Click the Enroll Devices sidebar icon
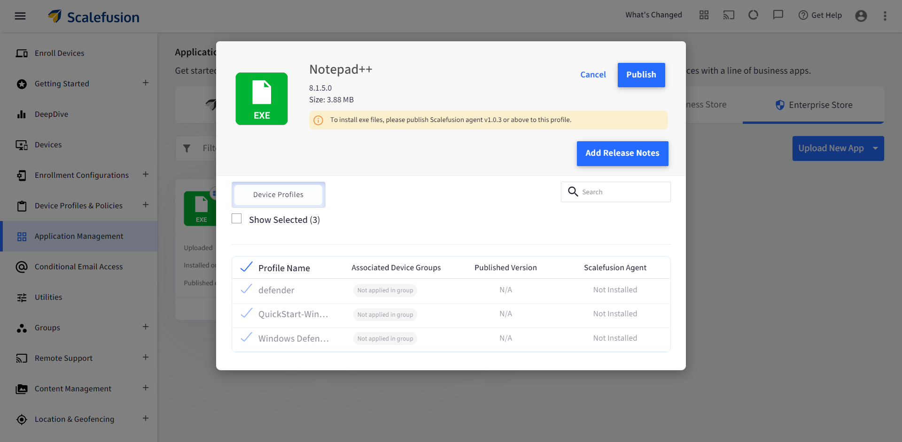The height and width of the screenshot is (442, 902). (x=22, y=53)
